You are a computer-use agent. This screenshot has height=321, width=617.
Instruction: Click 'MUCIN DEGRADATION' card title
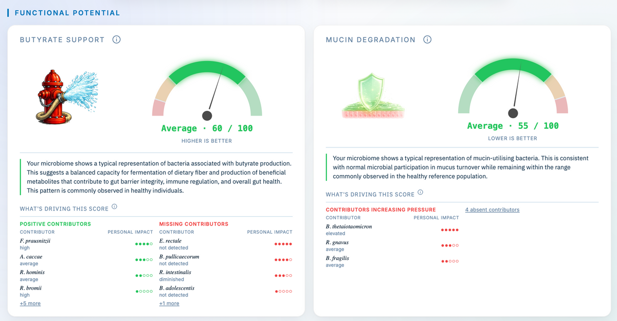371,40
